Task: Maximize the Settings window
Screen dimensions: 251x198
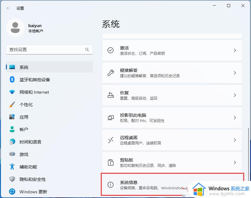Action: pyautogui.click(x=229, y=6)
